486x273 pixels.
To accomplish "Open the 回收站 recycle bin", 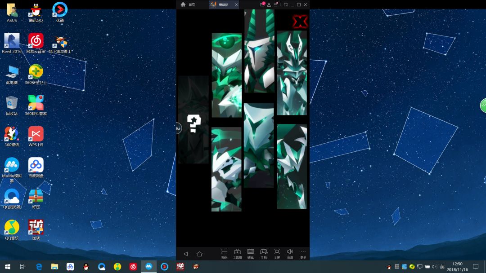I will 12,106.
